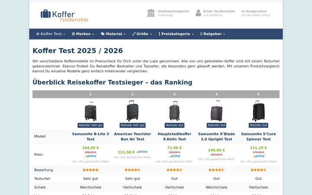
Task: Click the American Tourister Bon Air suitcase image
Action: (133, 111)
